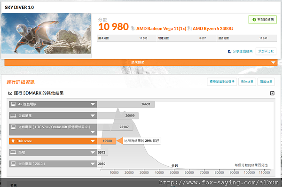
Task: Click the green valid result badge
Action: (262, 20)
